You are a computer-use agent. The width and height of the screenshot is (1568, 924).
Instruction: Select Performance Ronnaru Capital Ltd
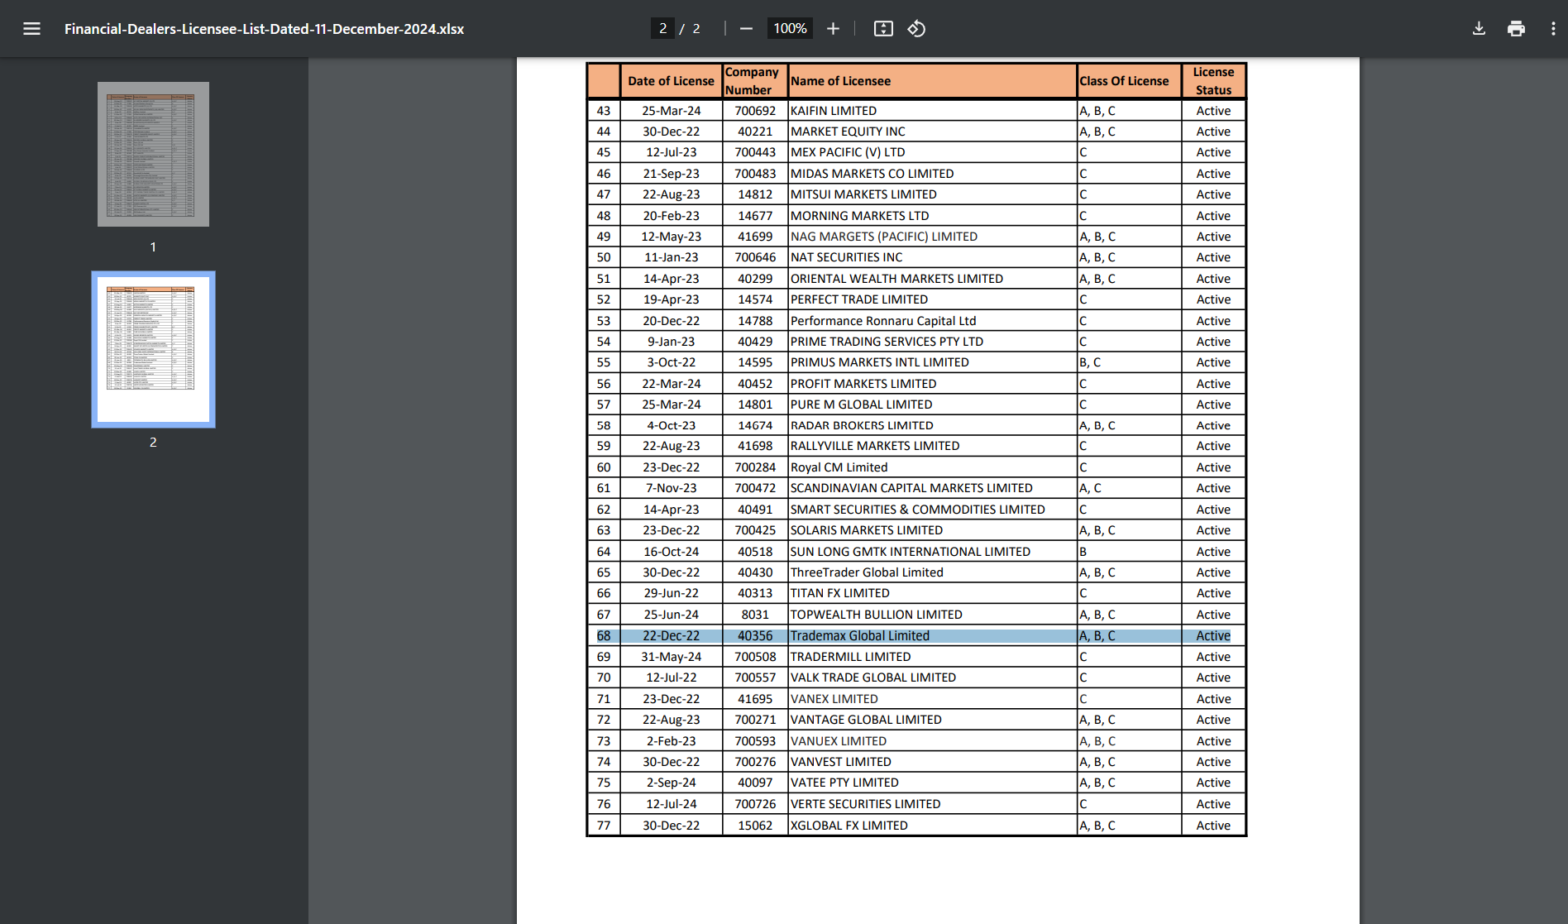882,321
